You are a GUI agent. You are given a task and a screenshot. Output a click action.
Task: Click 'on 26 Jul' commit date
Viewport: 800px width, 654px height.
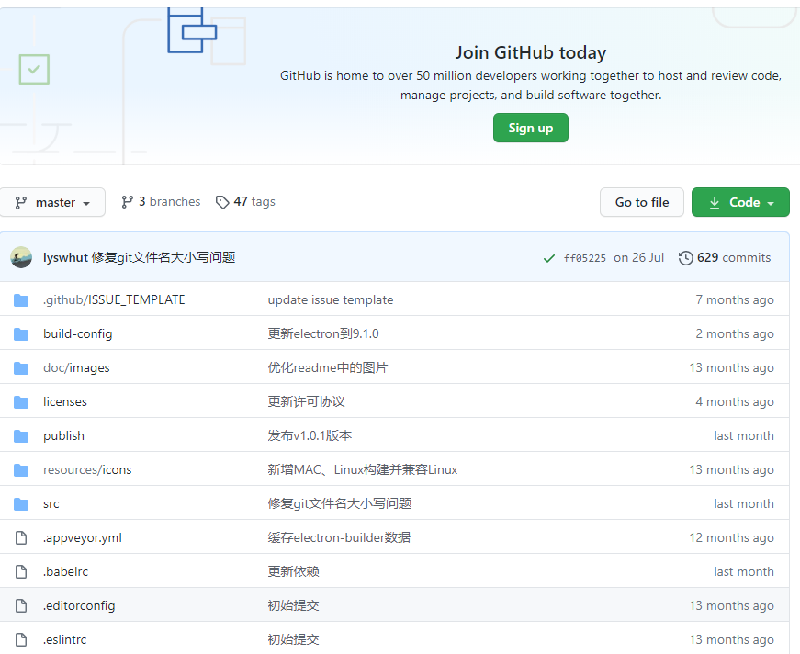pos(638,257)
